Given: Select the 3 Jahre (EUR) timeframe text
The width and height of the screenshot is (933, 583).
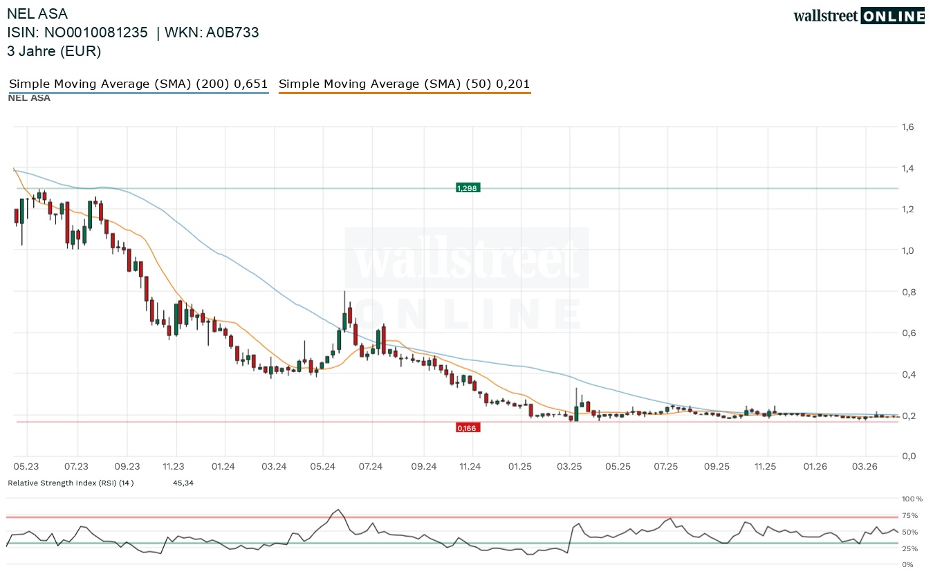Looking at the screenshot, I should (54, 51).
